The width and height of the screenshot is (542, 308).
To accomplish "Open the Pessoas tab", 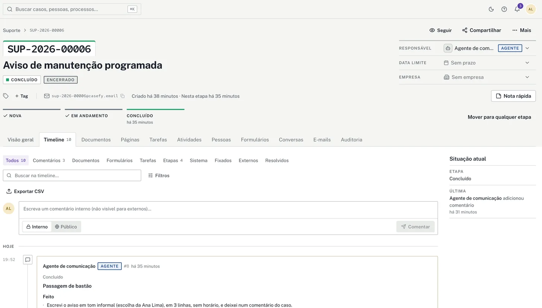I will click(x=221, y=140).
